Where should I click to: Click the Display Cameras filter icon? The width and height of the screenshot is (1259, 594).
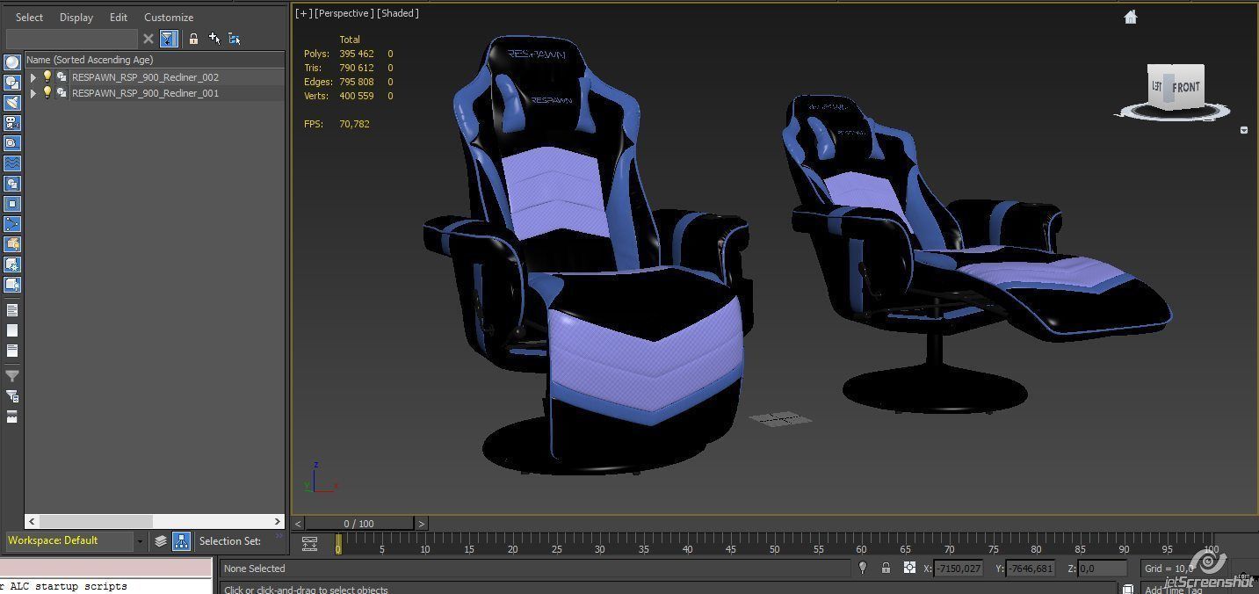click(x=12, y=122)
